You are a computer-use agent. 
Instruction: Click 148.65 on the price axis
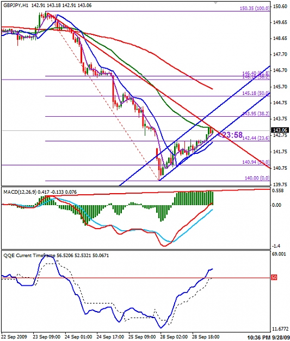coord(280,39)
